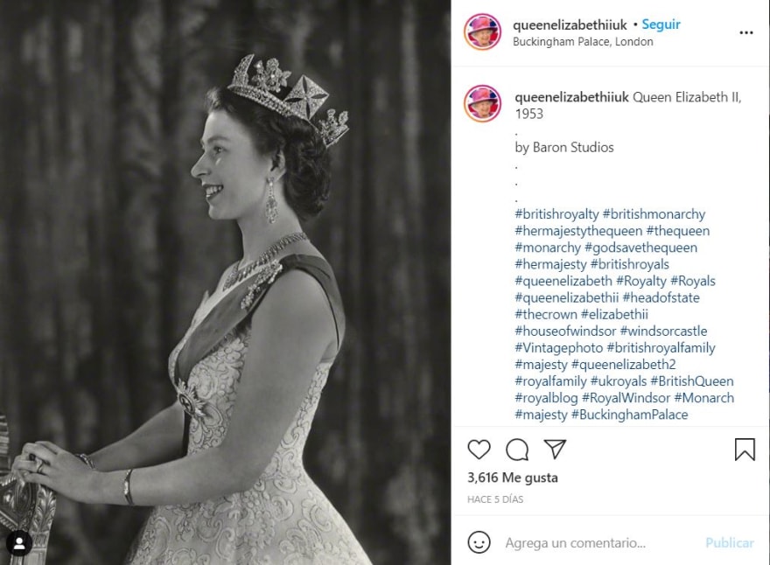Save post with the bookmark icon

745,450
